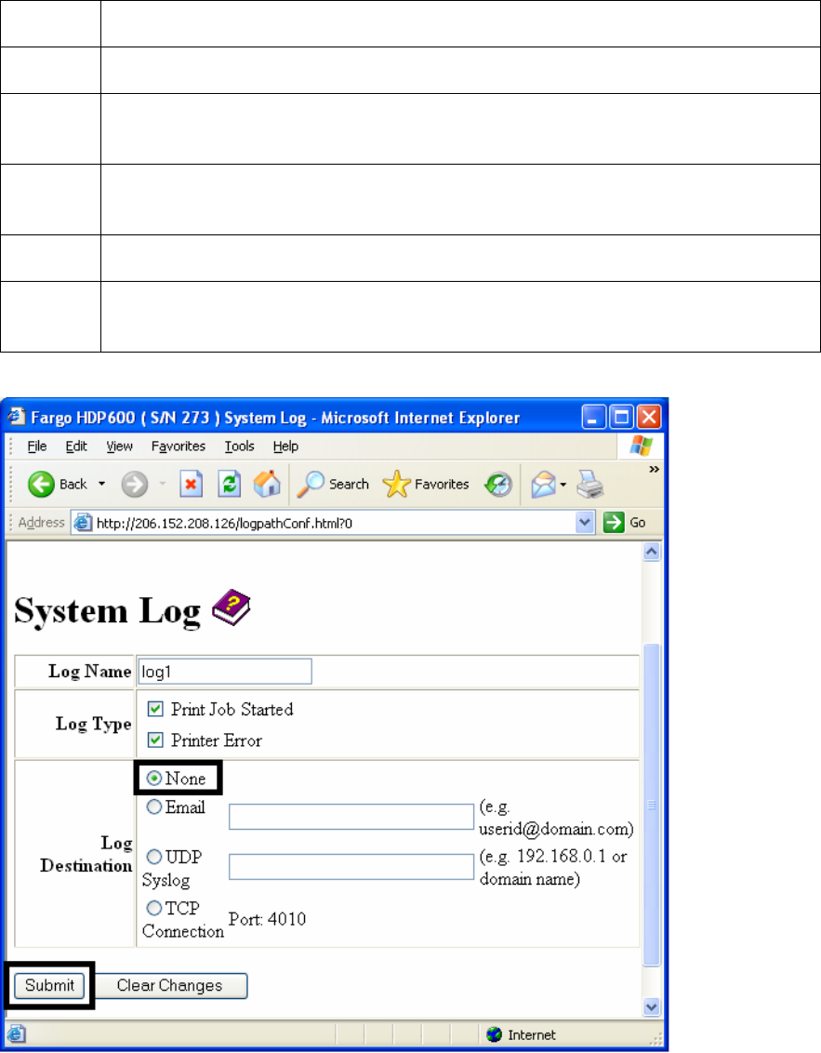Open the History clock icon
This screenshot has width=821, height=1053.
tap(498, 485)
